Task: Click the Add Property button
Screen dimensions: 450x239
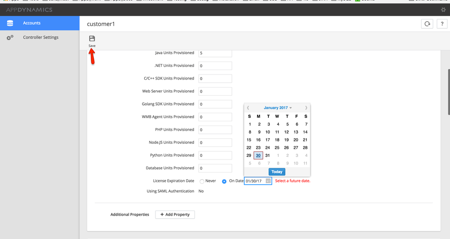Action: (x=175, y=215)
